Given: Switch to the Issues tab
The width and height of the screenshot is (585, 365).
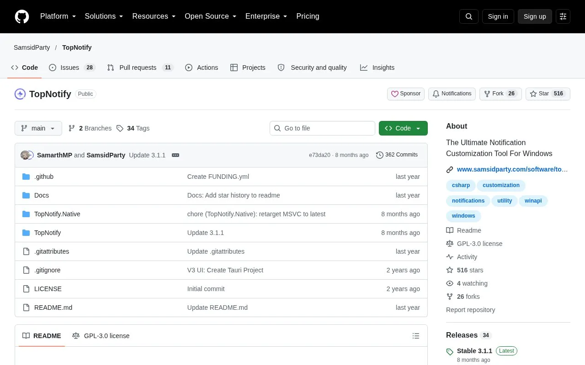Looking at the screenshot, I should (x=72, y=68).
